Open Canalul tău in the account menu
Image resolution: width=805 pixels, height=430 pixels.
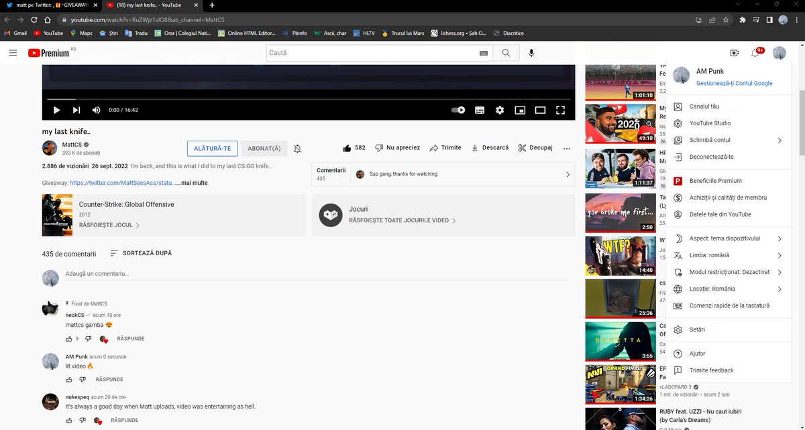729,106
